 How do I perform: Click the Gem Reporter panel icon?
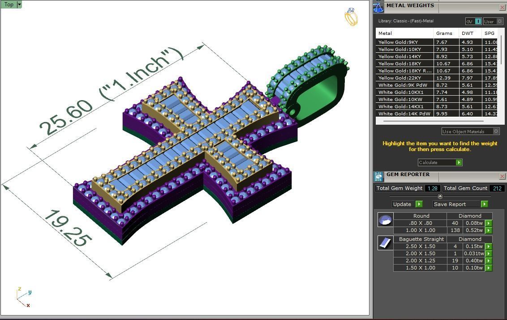coord(378,177)
